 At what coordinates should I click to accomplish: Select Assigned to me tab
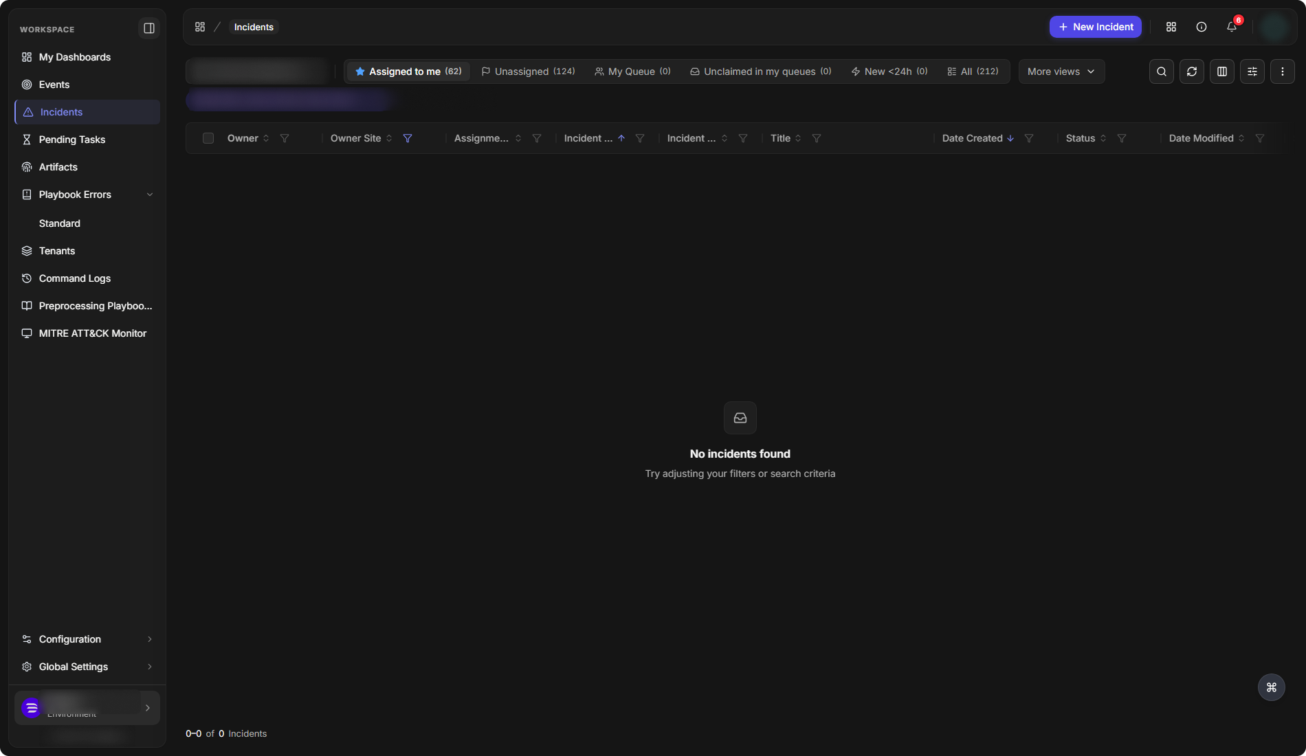pyautogui.click(x=408, y=71)
